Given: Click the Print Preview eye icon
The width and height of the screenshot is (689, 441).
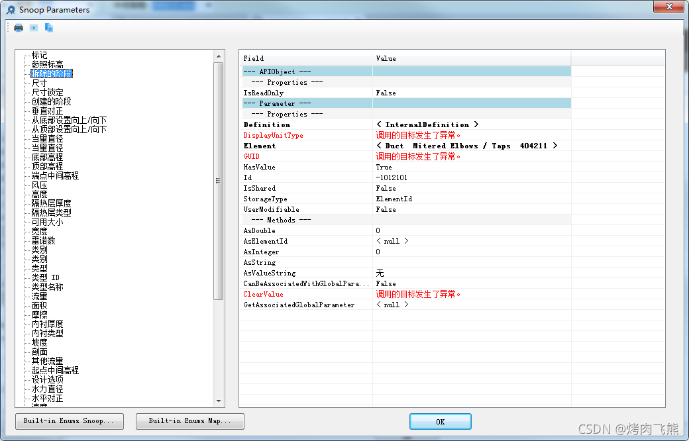Looking at the screenshot, I should click(x=34, y=28).
